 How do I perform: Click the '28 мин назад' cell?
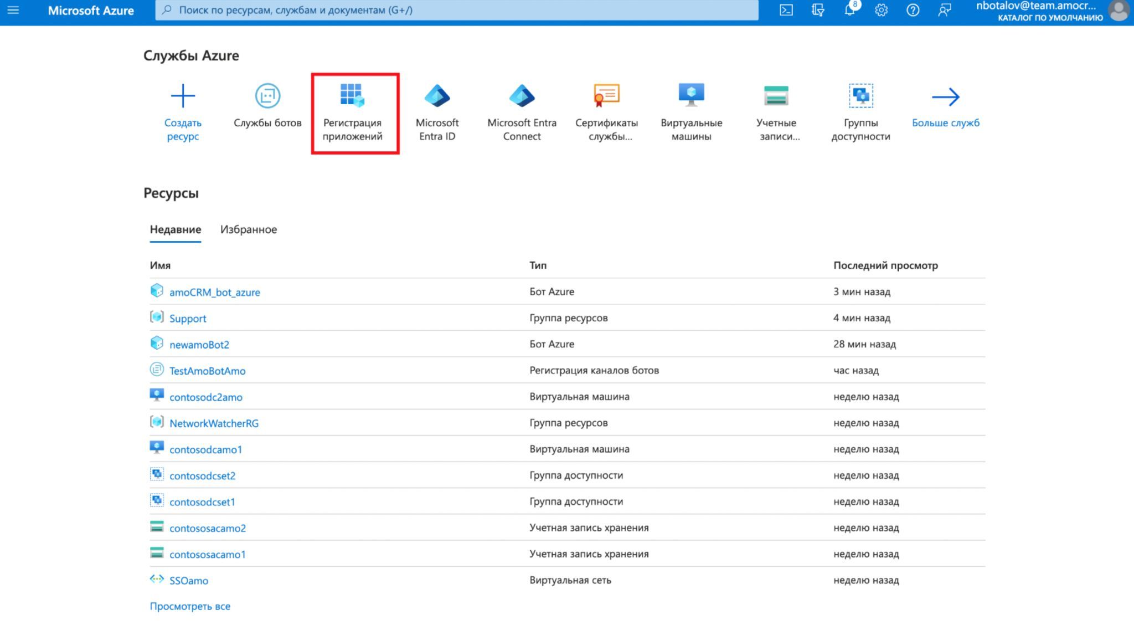pos(864,344)
